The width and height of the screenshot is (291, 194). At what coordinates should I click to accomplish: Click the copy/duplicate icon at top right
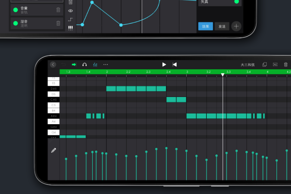pyautogui.click(x=264, y=65)
